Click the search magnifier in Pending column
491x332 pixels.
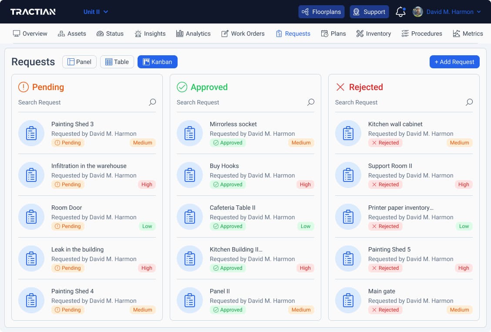pyautogui.click(x=152, y=102)
